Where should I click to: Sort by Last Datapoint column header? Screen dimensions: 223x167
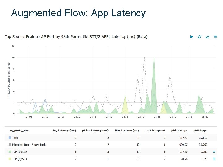155,131
